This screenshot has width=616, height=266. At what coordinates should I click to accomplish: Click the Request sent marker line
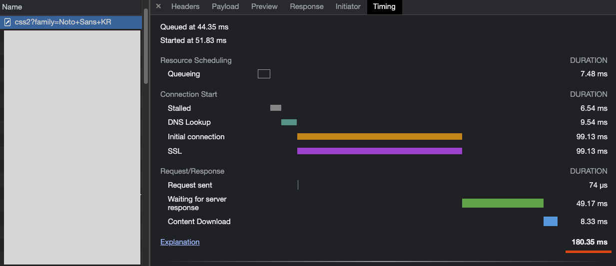(x=298, y=185)
